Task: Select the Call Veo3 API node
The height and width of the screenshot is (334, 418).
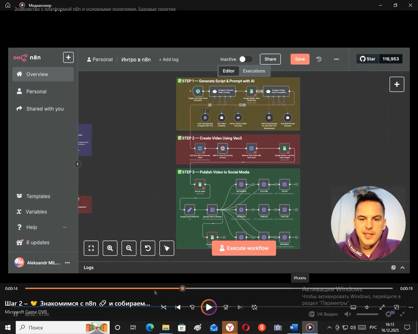Action: point(200,148)
